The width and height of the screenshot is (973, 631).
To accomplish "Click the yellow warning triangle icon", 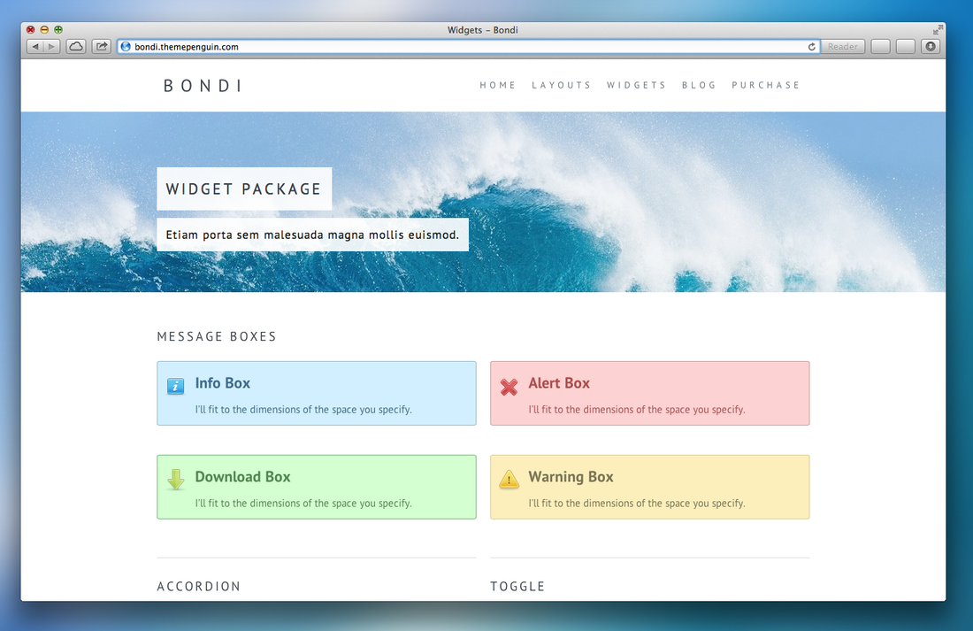I will [509, 480].
